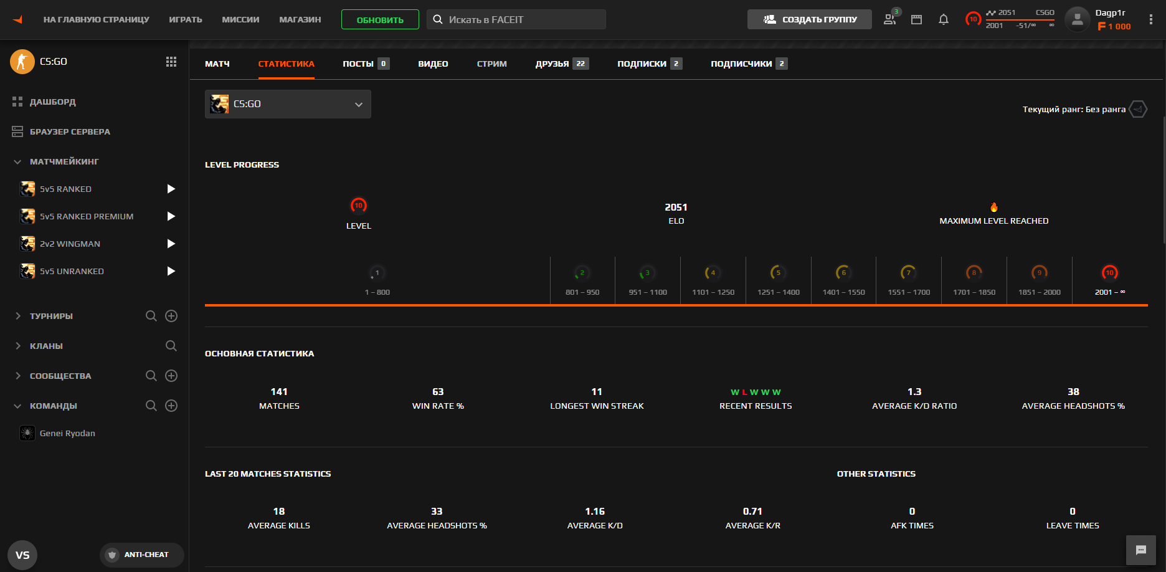Switch to the Матч tab
Image resolution: width=1166 pixels, height=572 pixels.
(x=217, y=64)
